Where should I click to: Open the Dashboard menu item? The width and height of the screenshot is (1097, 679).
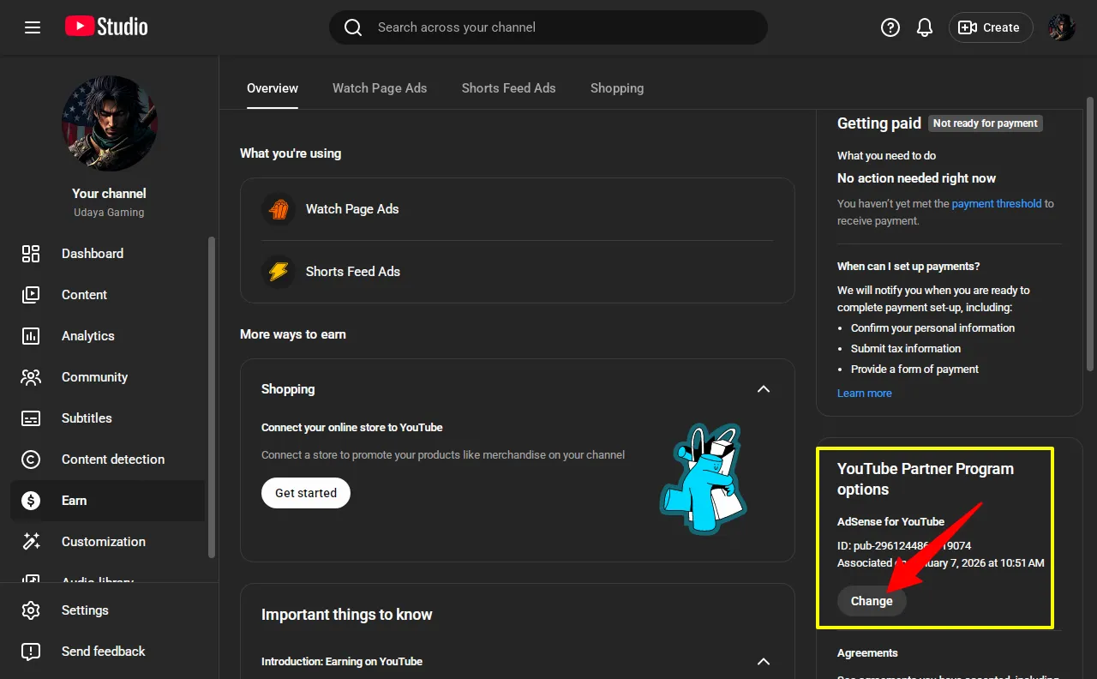pos(108,254)
